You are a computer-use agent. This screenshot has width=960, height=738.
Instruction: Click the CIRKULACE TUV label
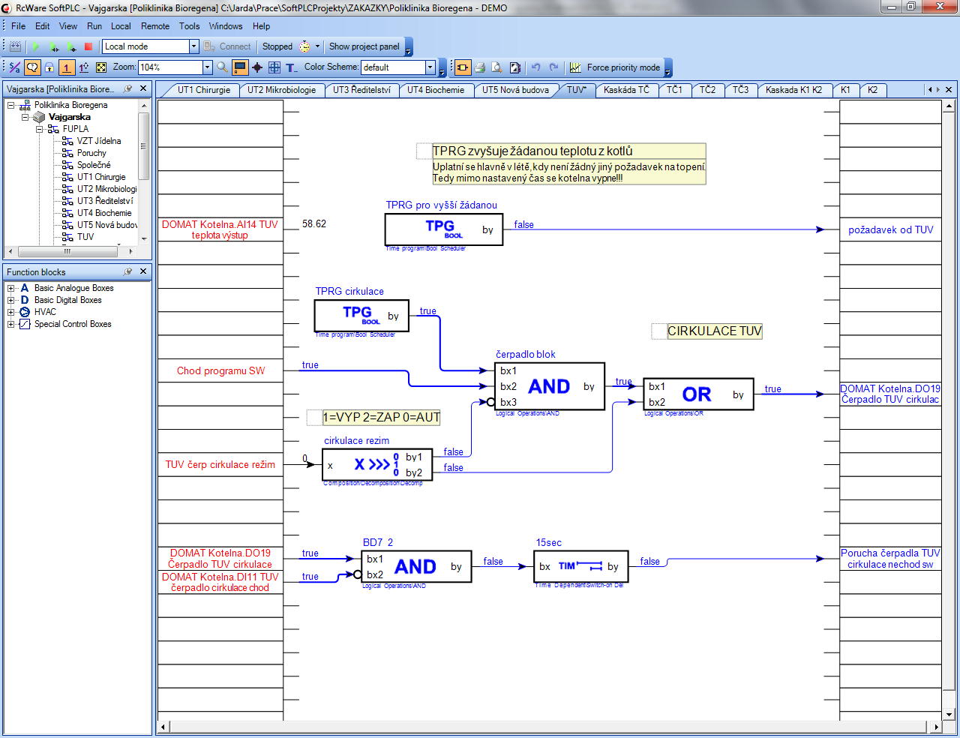(715, 331)
